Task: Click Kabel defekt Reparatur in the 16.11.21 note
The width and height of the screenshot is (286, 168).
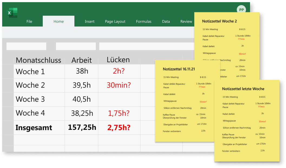Action: (x=174, y=84)
